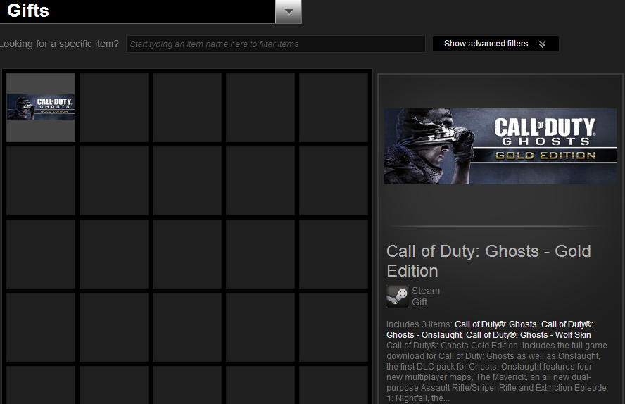Open the Call of Duty®: Ghosts - Onslaught link
The width and height of the screenshot is (625, 404).
[x=490, y=329]
